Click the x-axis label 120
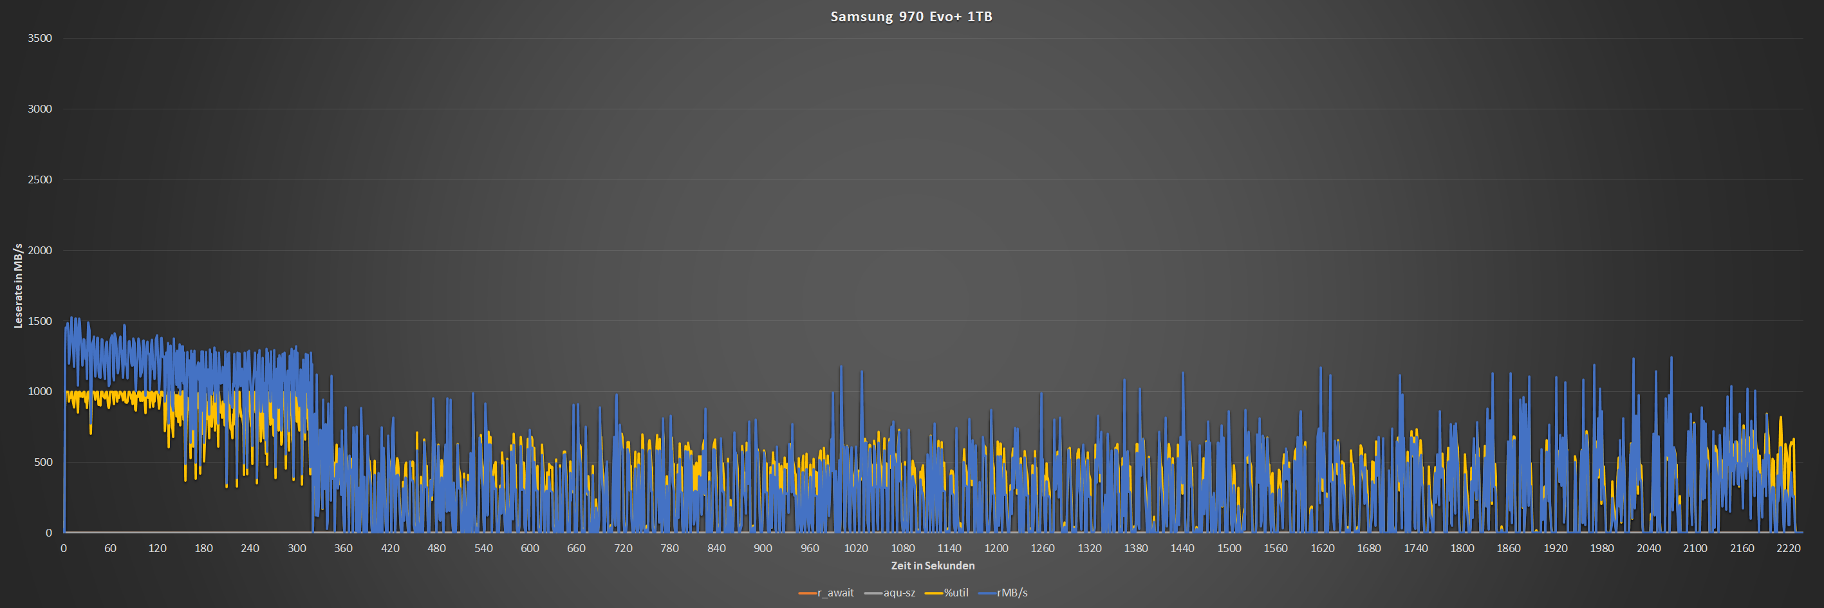1824x608 pixels. 157,549
